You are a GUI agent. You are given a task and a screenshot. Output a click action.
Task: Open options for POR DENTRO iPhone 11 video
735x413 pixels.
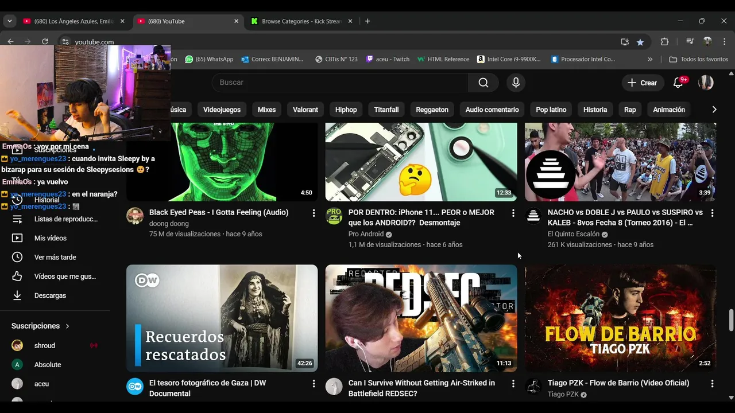click(513, 213)
